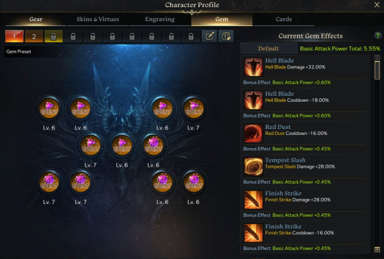
Task: Click the copy preset icon
Action: pos(226,36)
